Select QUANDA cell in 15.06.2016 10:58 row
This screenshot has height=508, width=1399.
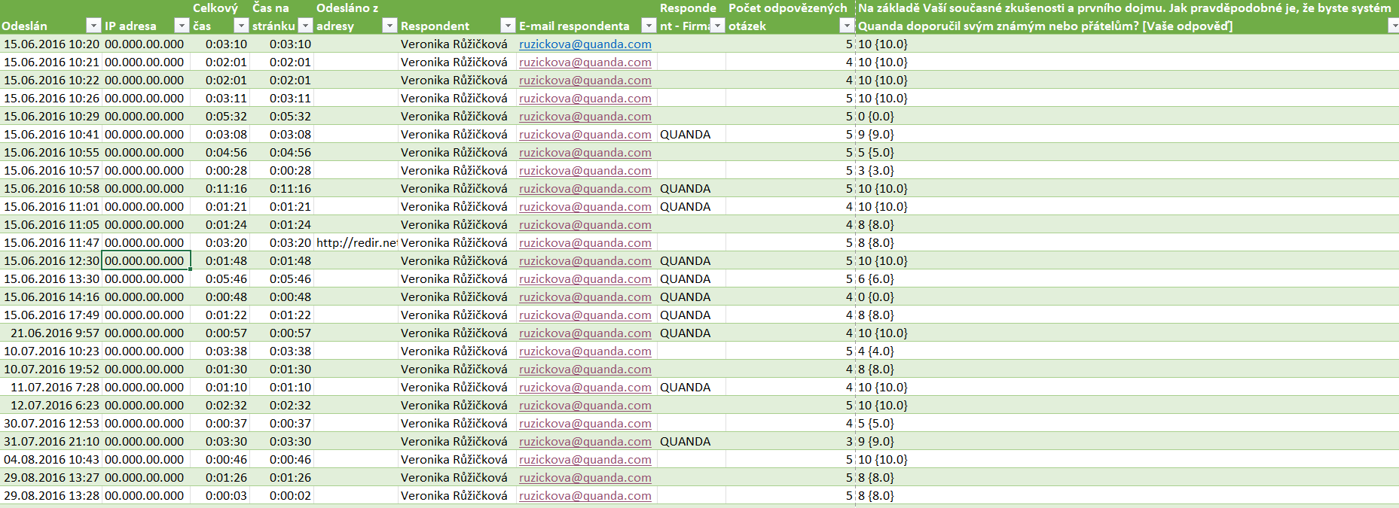click(x=691, y=188)
